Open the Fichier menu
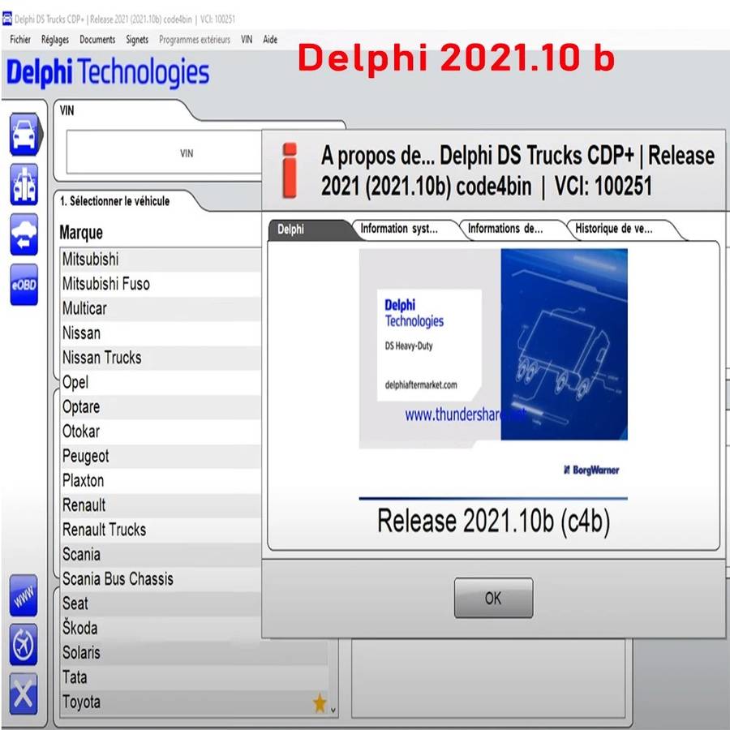This screenshot has height=730, width=730. [19, 39]
